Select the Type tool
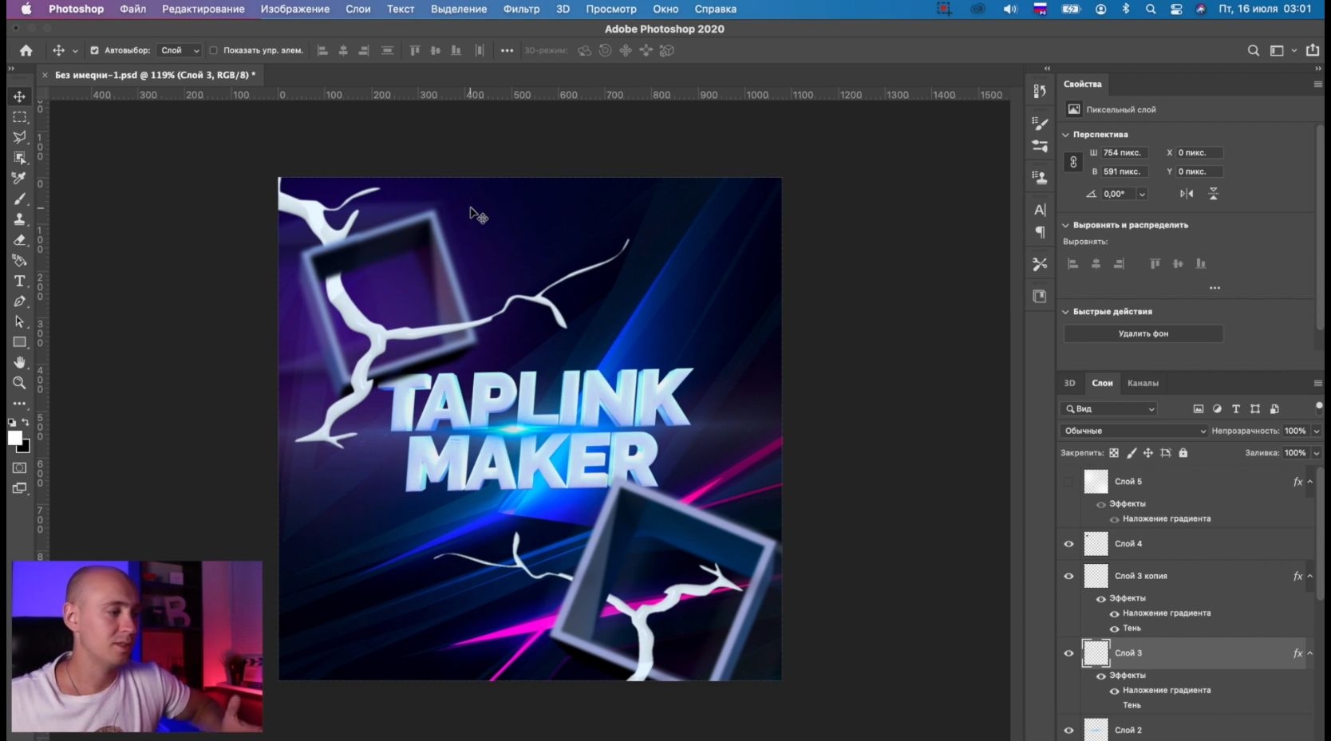This screenshot has width=1331, height=741. (19, 281)
